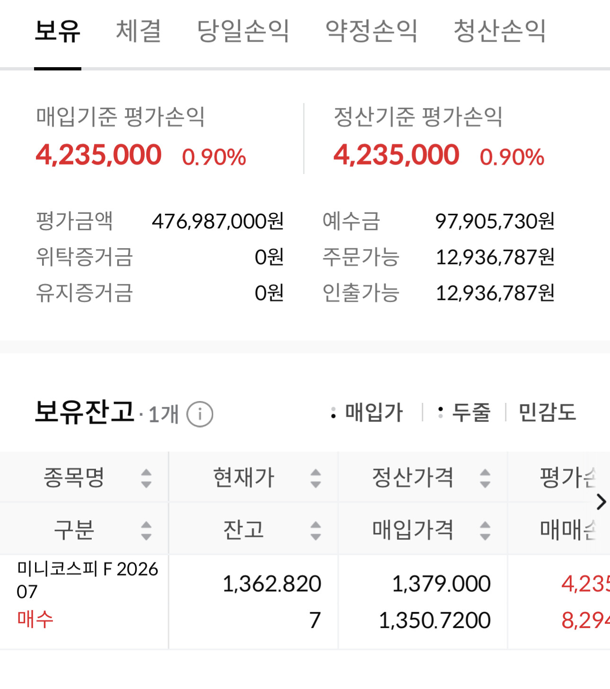Tap the 매입기준 평가손익 amount 4,235,000
The width and height of the screenshot is (610, 689).
point(98,155)
